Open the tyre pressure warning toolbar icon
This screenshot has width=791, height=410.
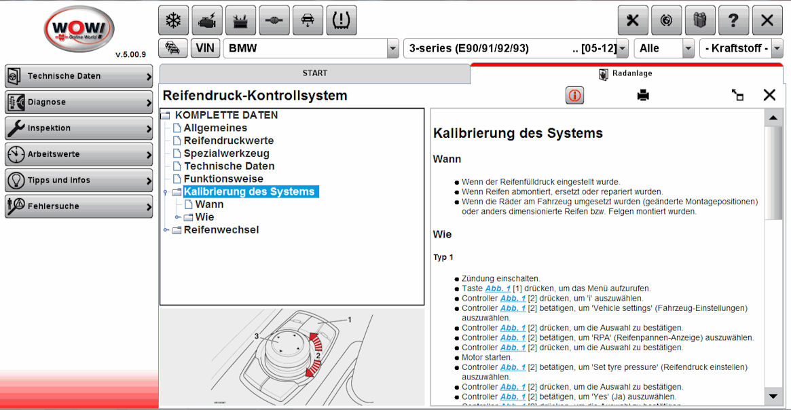tap(342, 20)
